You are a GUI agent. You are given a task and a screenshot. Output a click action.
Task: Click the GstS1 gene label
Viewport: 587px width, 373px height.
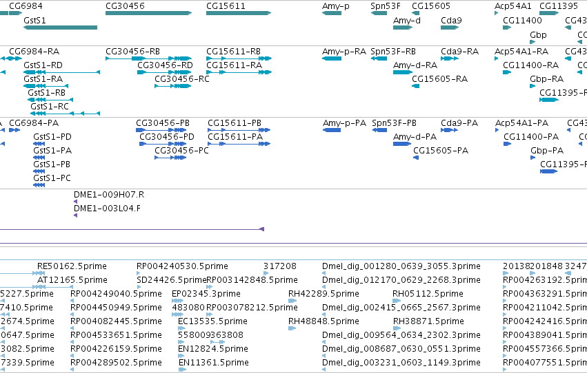(x=34, y=21)
